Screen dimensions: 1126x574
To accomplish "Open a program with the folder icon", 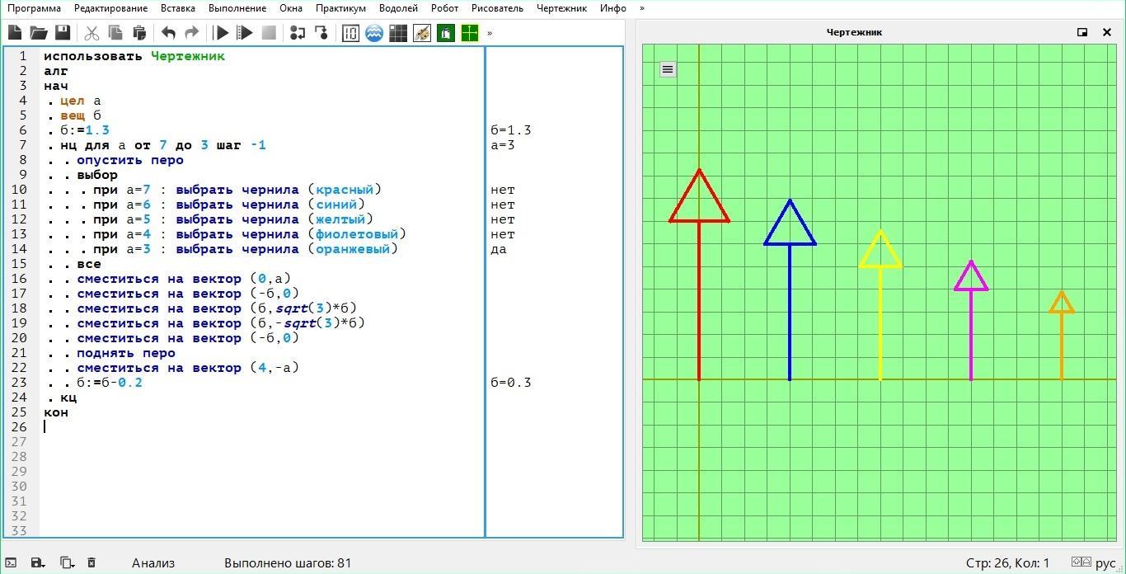I will coord(39,33).
